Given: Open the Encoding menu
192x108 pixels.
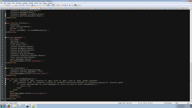Looking at the screenshot, I should [x=19, y=3].
